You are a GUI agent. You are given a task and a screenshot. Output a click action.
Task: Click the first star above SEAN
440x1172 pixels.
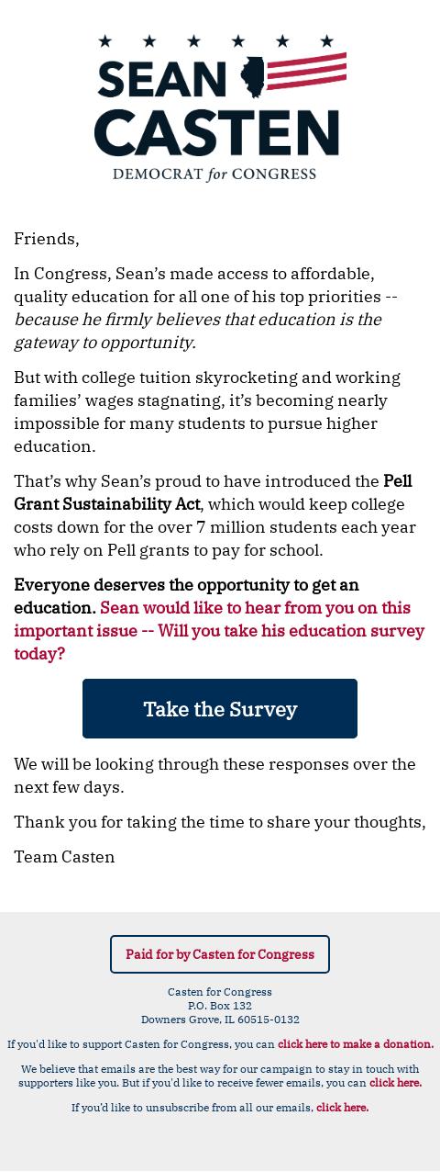pyautogui.click(x=104, y=40)
